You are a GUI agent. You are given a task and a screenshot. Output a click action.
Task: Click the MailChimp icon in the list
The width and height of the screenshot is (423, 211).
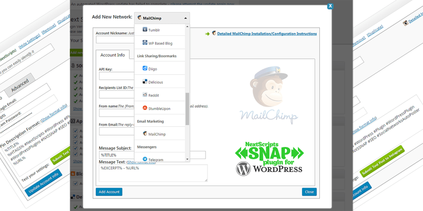(x=145, y=134)
